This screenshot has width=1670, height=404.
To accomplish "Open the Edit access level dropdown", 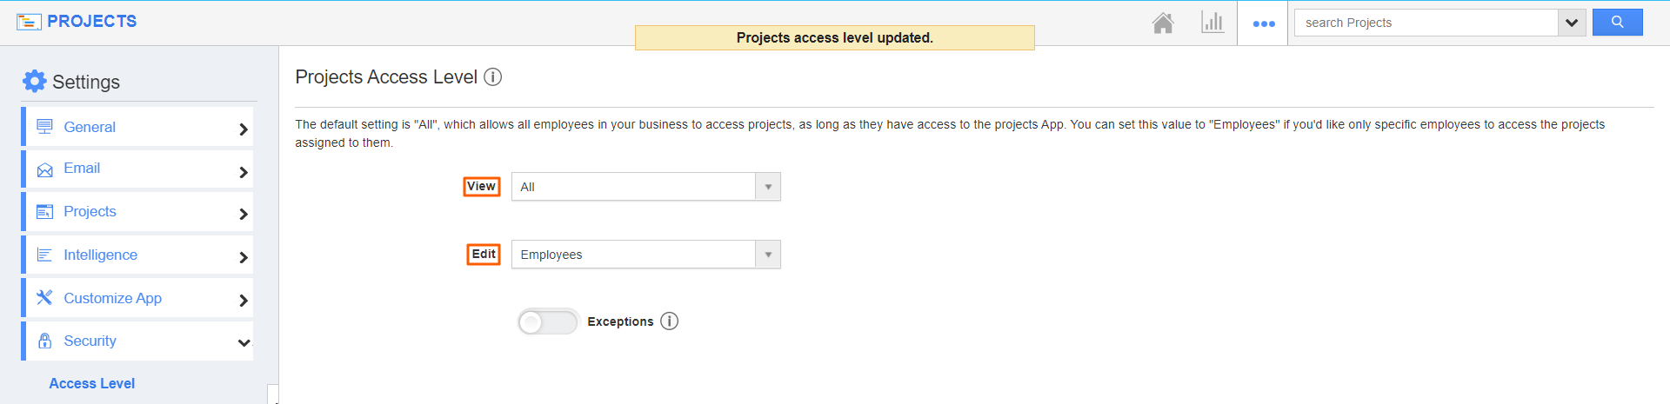I will click(x=645, y=255).
